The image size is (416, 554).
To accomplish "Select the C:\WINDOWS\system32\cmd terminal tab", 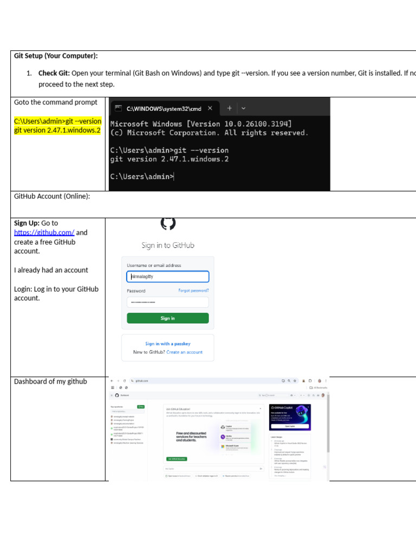I will (165, 108).
